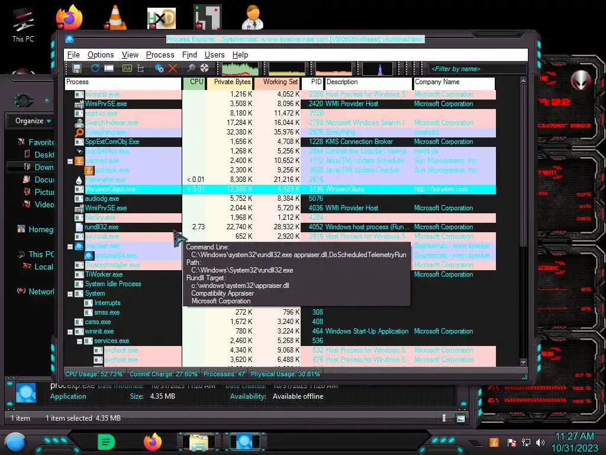Image resolution: width=606 pixels, height=455 pixels.
Task: Toggle the lower pane window icon
Action: pyautogui.click(x=109, y=69)
